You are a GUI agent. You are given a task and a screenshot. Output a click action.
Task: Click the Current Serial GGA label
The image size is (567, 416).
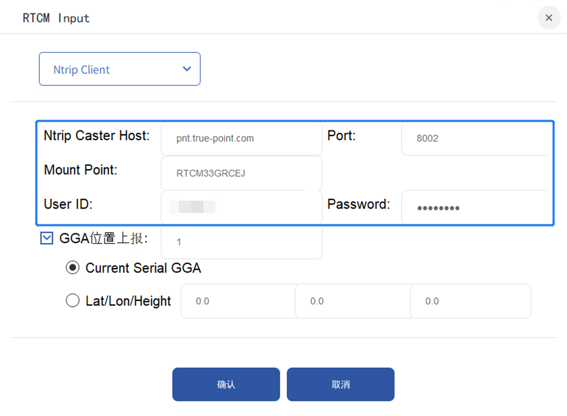[x=143, y=268]
